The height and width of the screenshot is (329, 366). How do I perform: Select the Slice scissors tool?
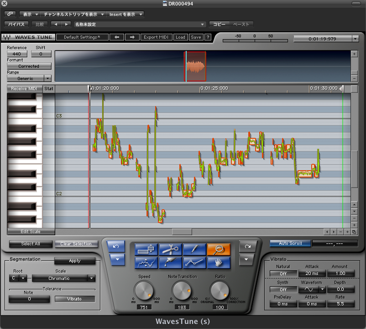click(x=170, y=249)
